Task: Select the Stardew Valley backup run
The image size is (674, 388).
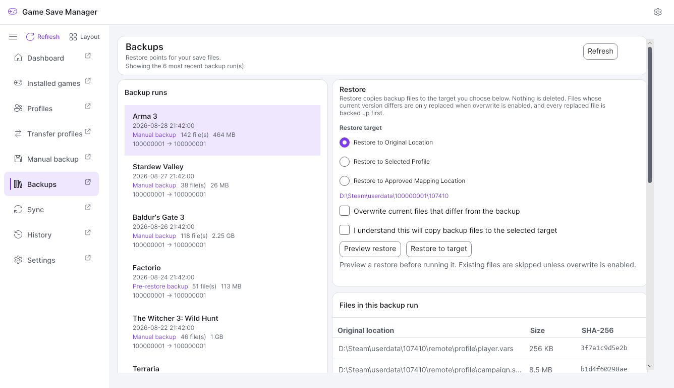Action: (222, 181)
